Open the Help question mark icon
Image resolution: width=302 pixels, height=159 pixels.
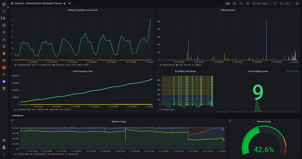tap(4, 154)
